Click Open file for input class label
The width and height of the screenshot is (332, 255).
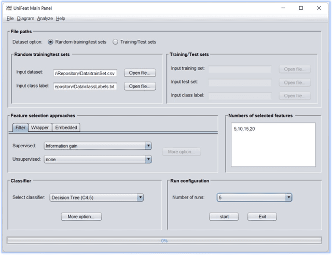pos(140,86)
